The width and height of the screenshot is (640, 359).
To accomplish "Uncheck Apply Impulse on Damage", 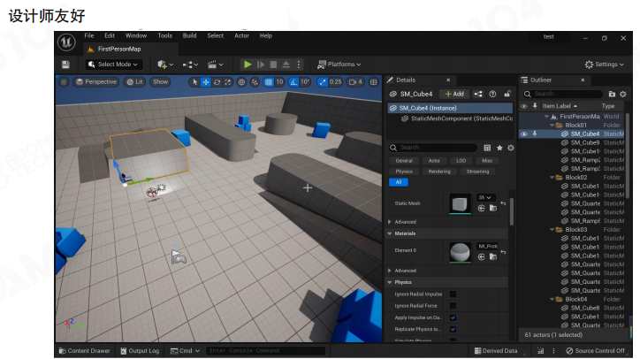I will (453, 317).
